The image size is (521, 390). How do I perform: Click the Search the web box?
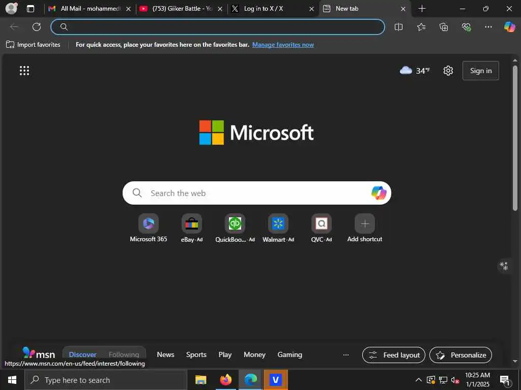(256, 193)
